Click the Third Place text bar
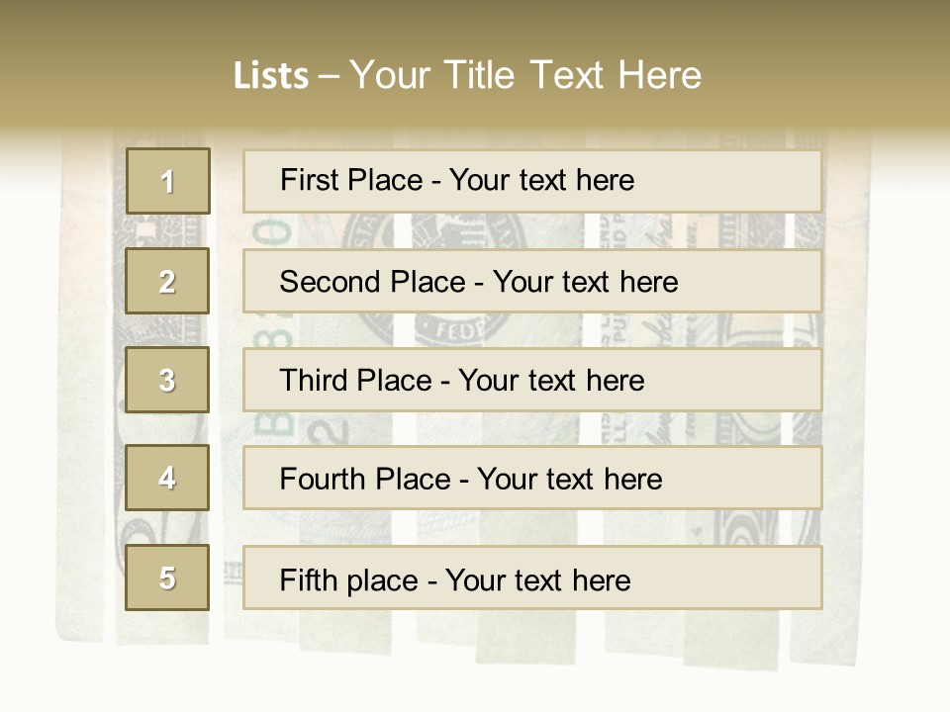The image size is (950, 712). click(532, 380)
